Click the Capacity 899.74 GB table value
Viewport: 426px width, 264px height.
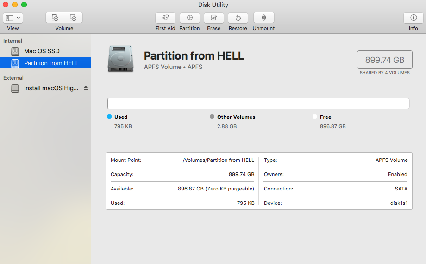pos(242,174)
